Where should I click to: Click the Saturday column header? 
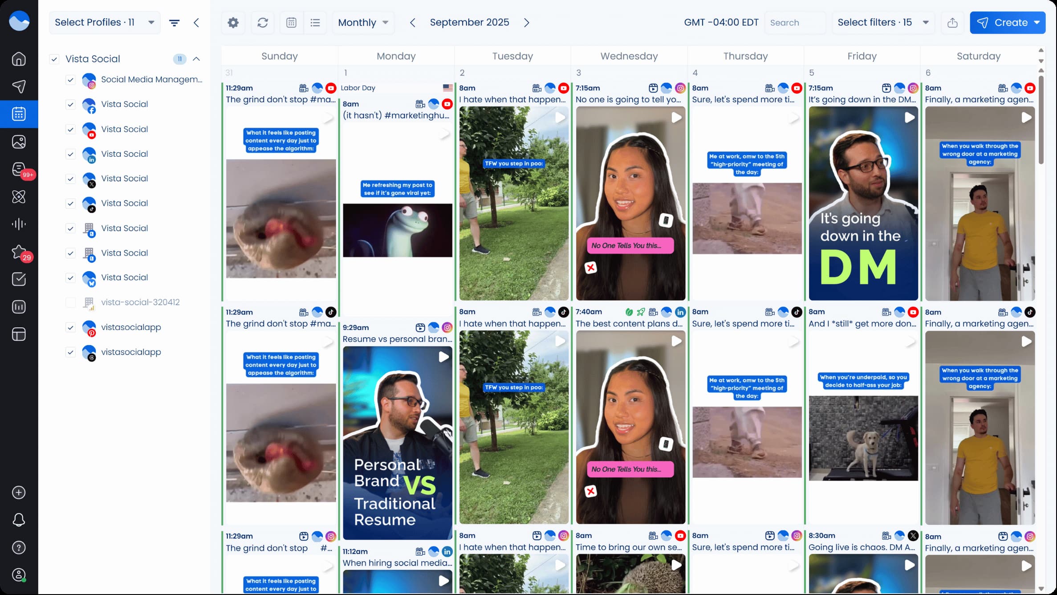click(x=979, y=56)
